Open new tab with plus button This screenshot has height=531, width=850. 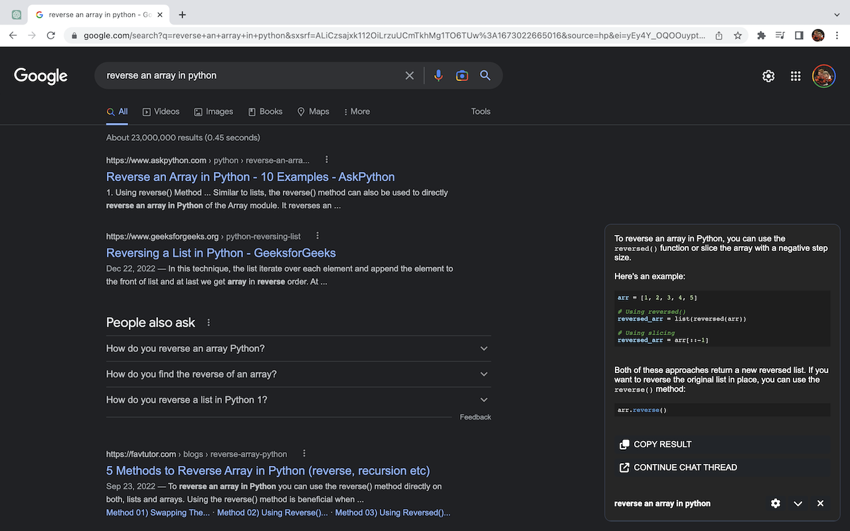click(x=183, y=15)
